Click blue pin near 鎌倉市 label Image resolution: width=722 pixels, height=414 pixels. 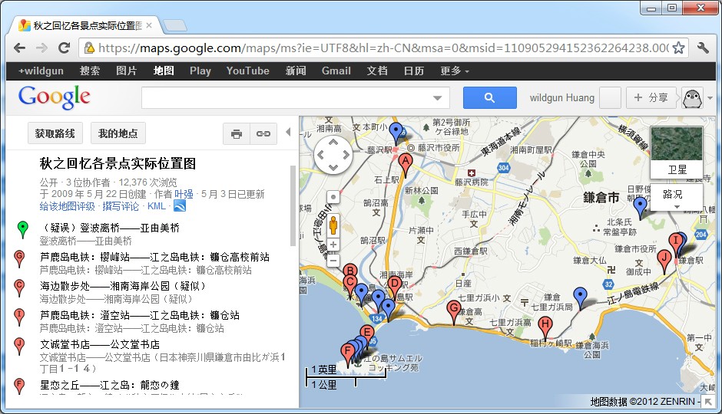coord(640,206)
